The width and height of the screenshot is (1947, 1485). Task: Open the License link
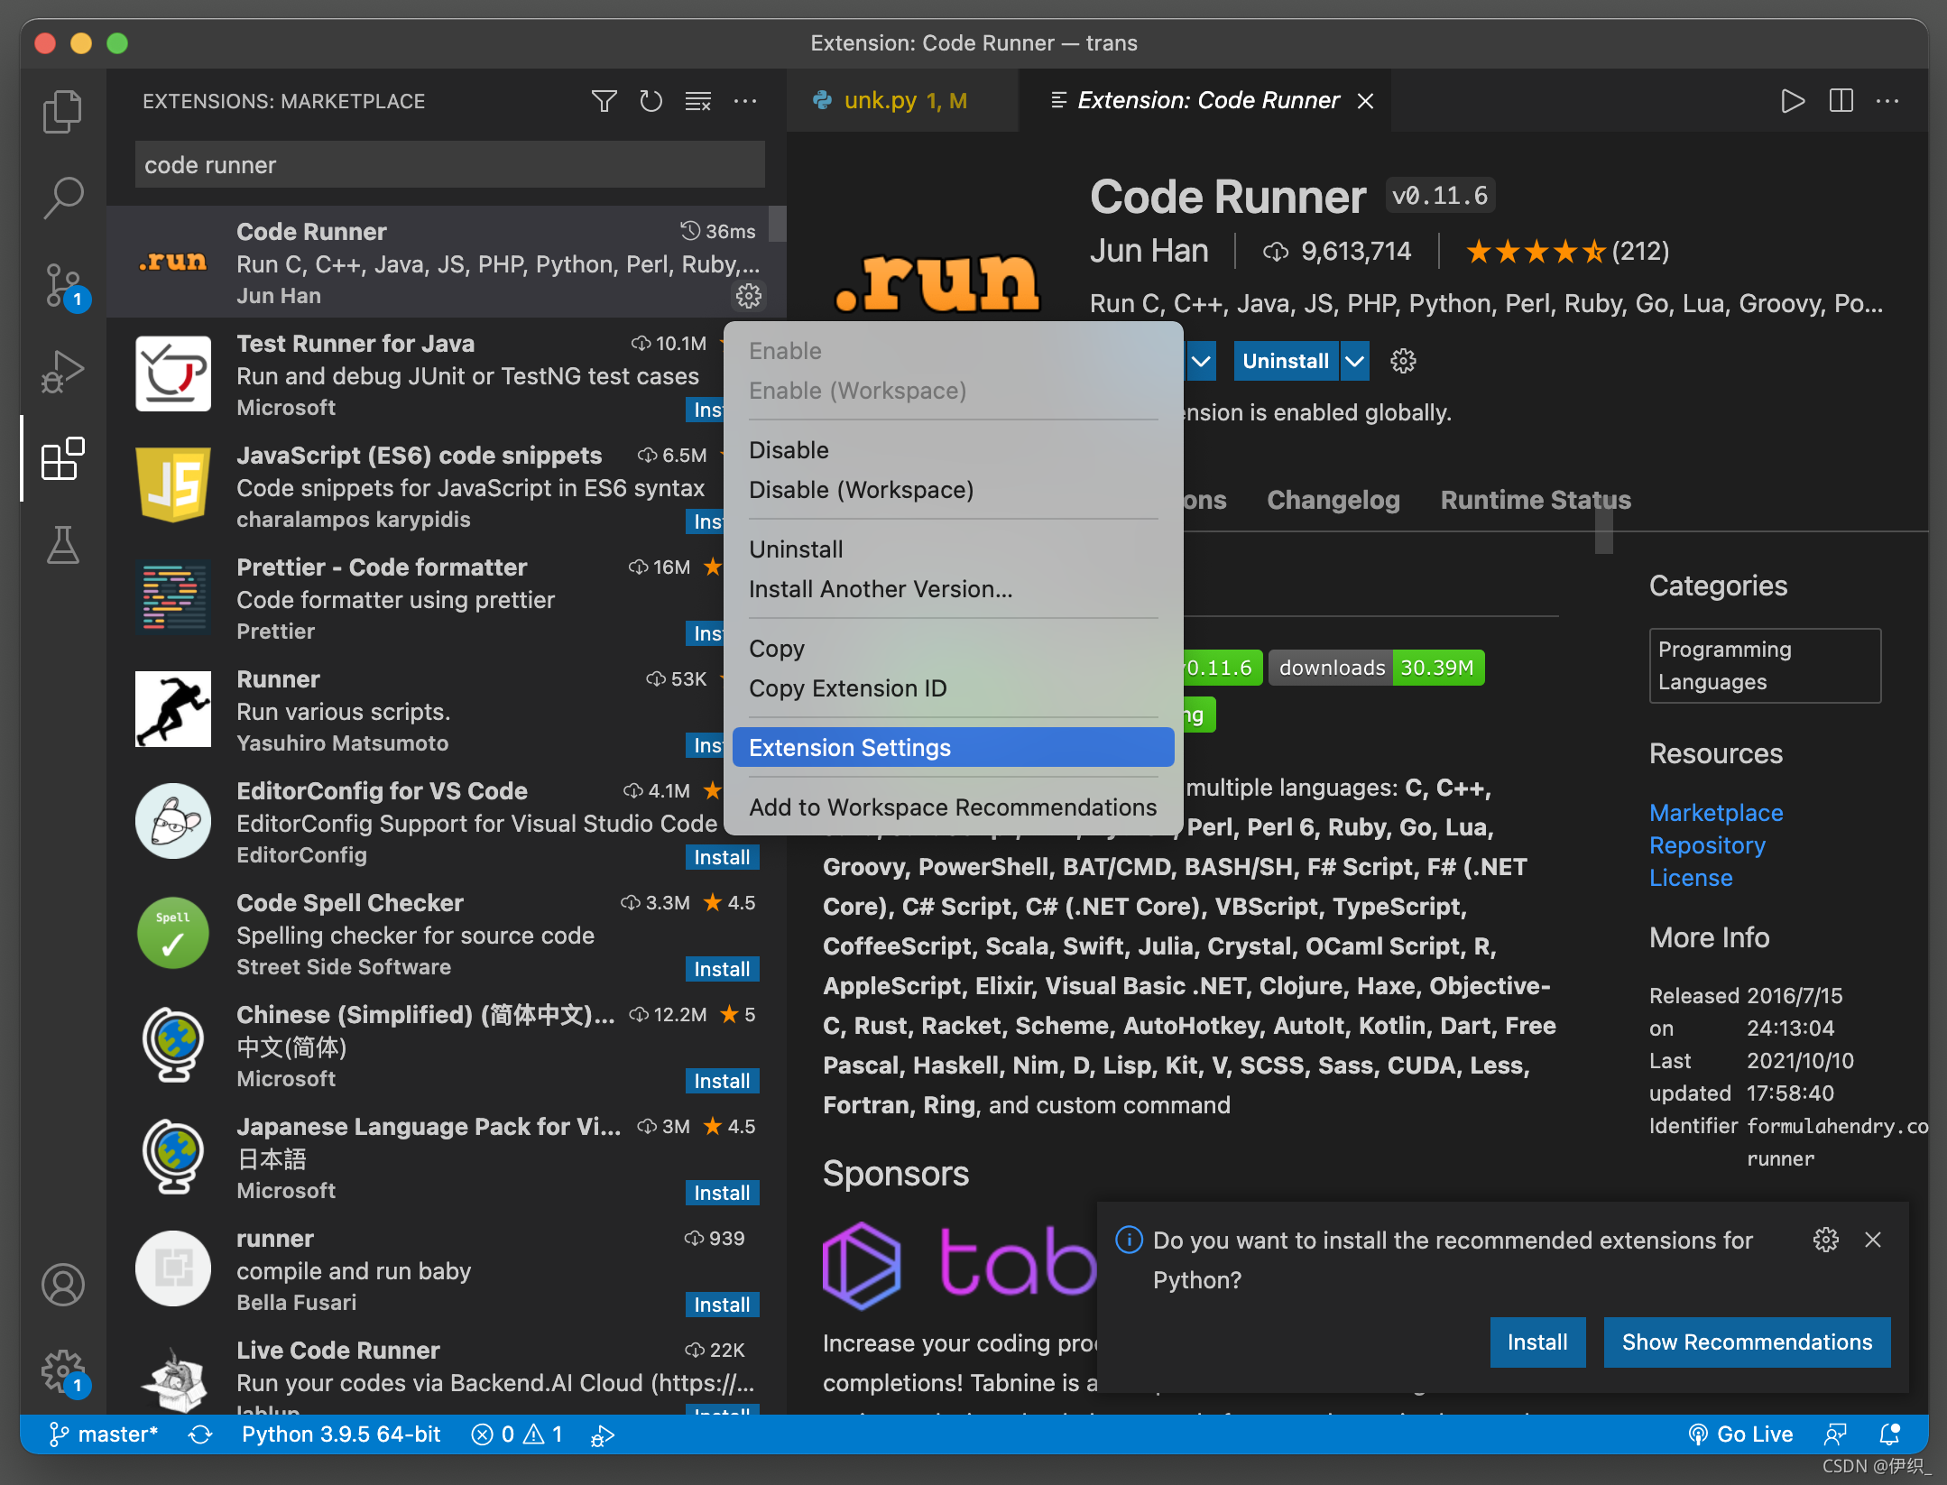1691,878
